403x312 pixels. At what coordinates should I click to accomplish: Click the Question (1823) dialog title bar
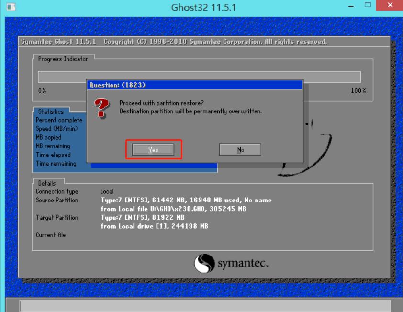pyautogui.click(x=194, y=85)
